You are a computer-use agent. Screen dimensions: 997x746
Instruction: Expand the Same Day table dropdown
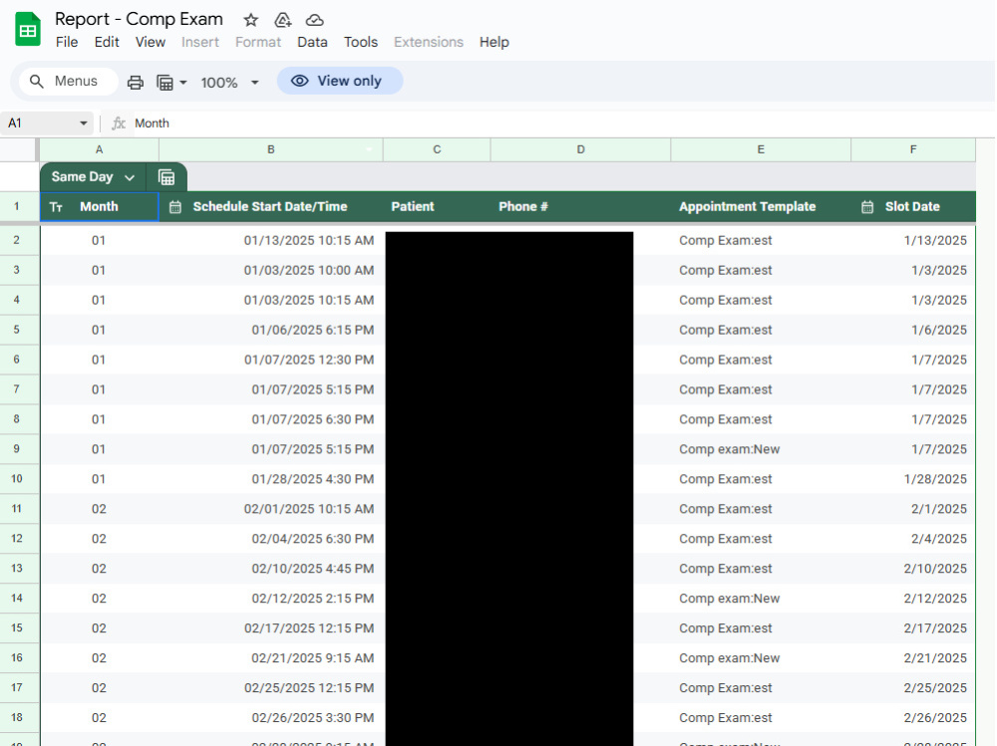(130, 178)
